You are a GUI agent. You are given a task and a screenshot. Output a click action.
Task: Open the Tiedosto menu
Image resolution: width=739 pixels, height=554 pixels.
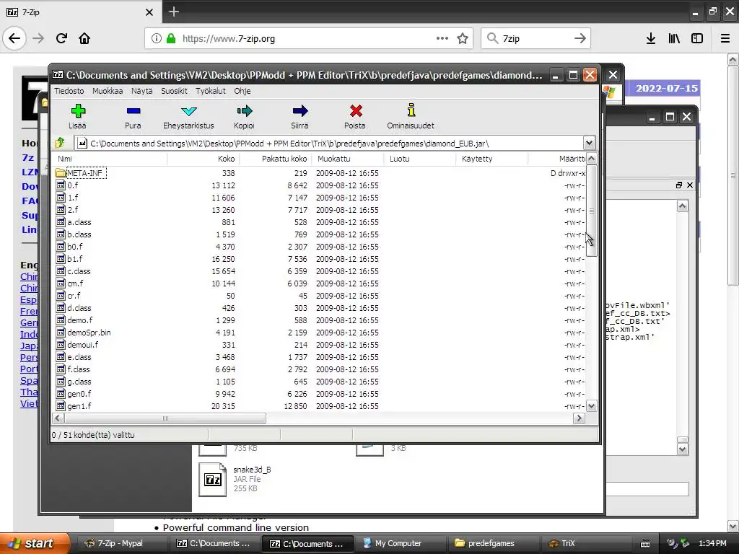coord(69,91)
